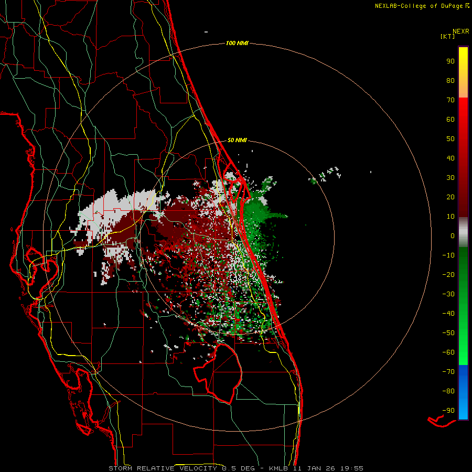
Task: Click the -30 value on the velocity scale
Action: (448, 294)
